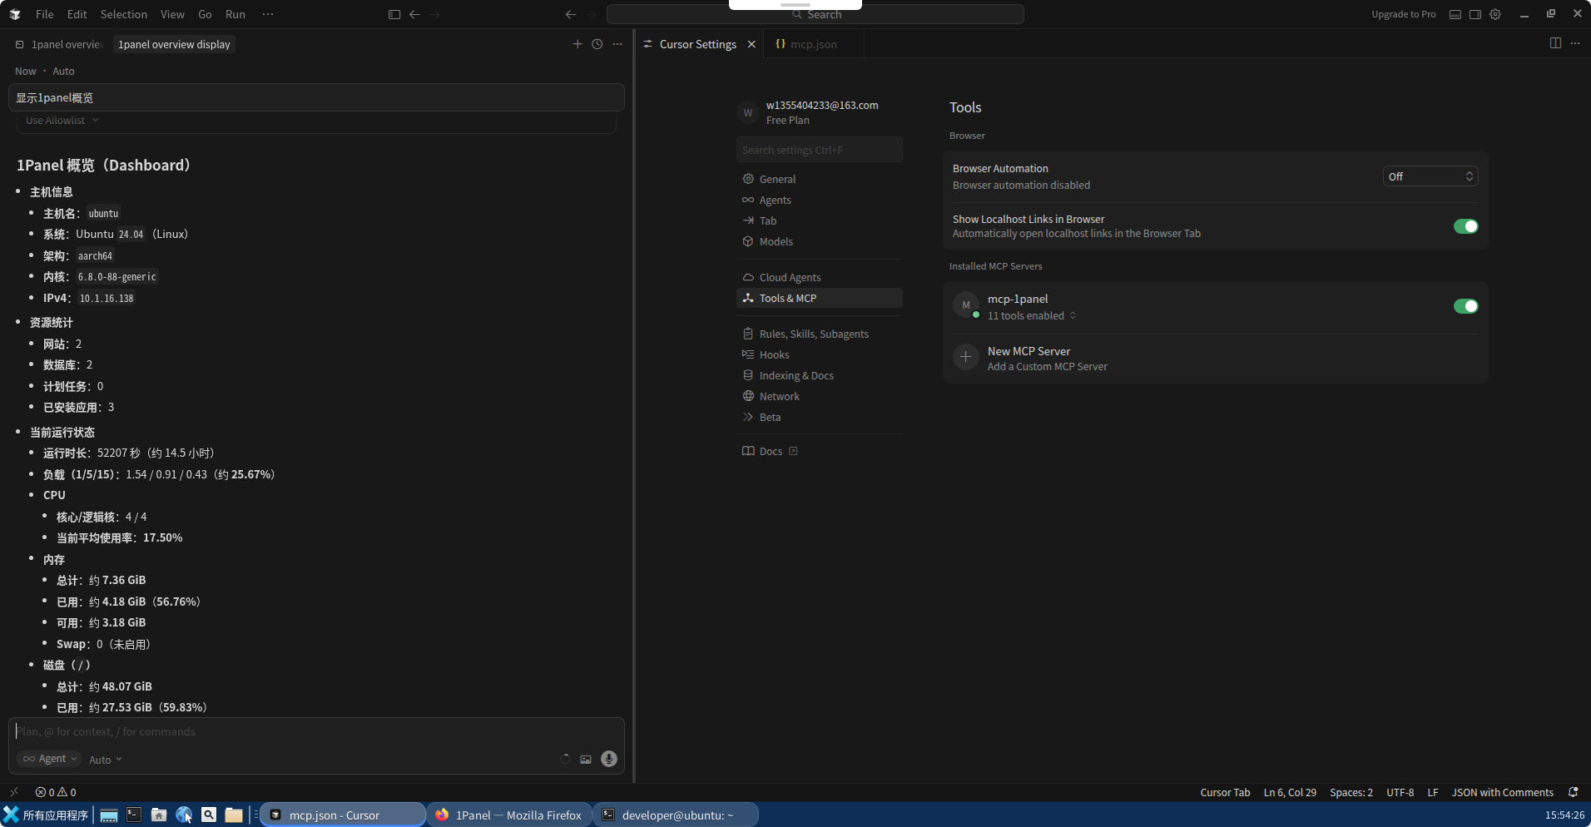Open Network settings section
The width and height of the screenshot is (1591, 827).
coord(819,396)
